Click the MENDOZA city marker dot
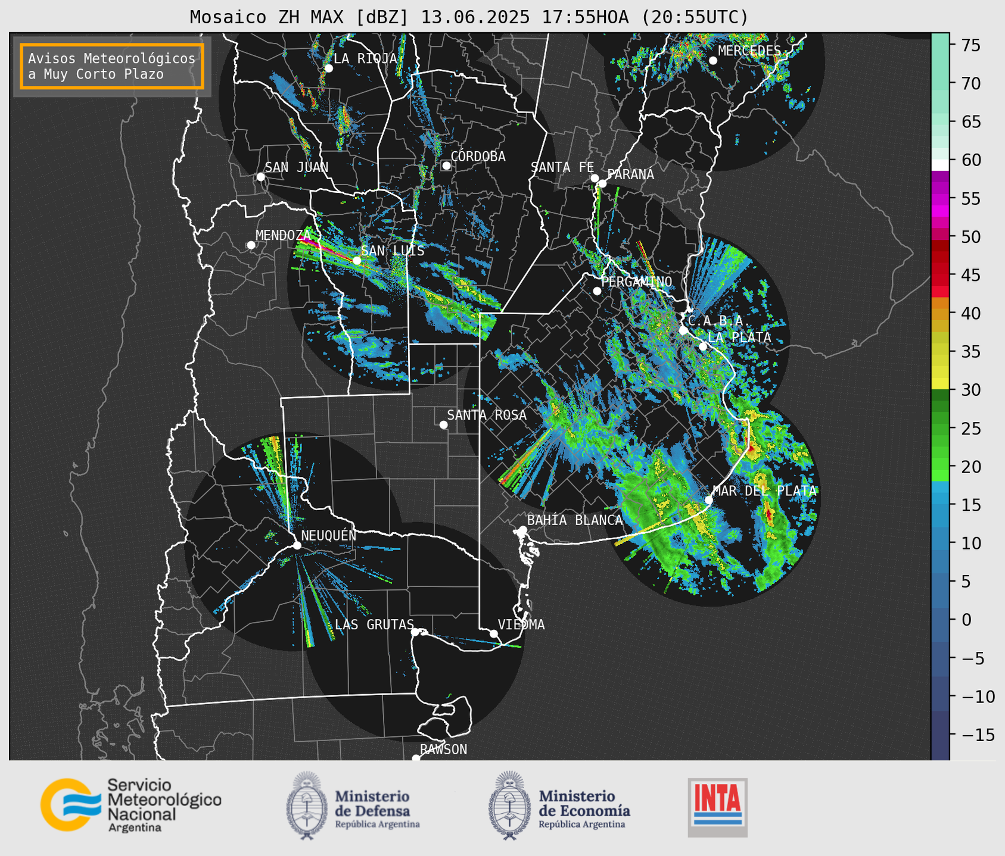The width and height of the screenshot is (1005, 856). 251,245
